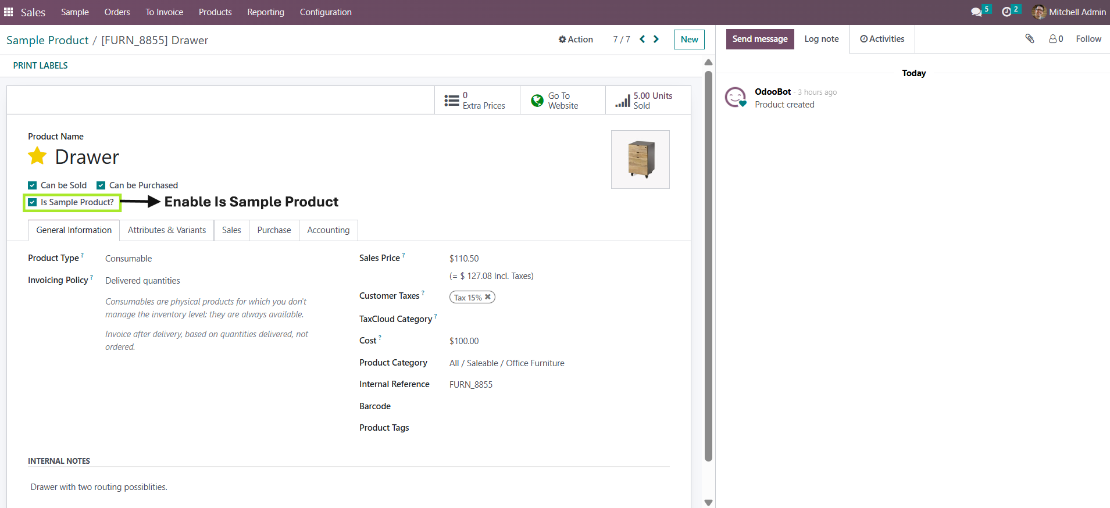Toggle the favorite star next to Drawer

coord(37,156)
